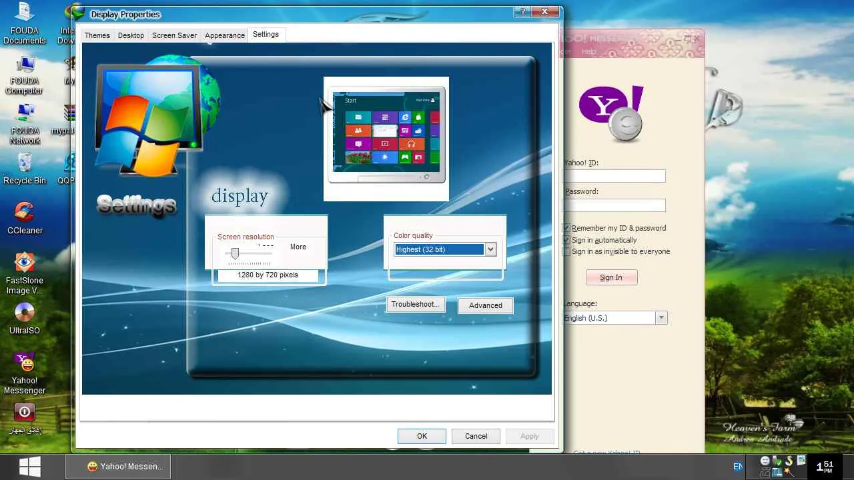Click the Yahoo! logo in Messenger window
Image resolution: width=854 pixels, height=480 pixels.
[611, 113]
